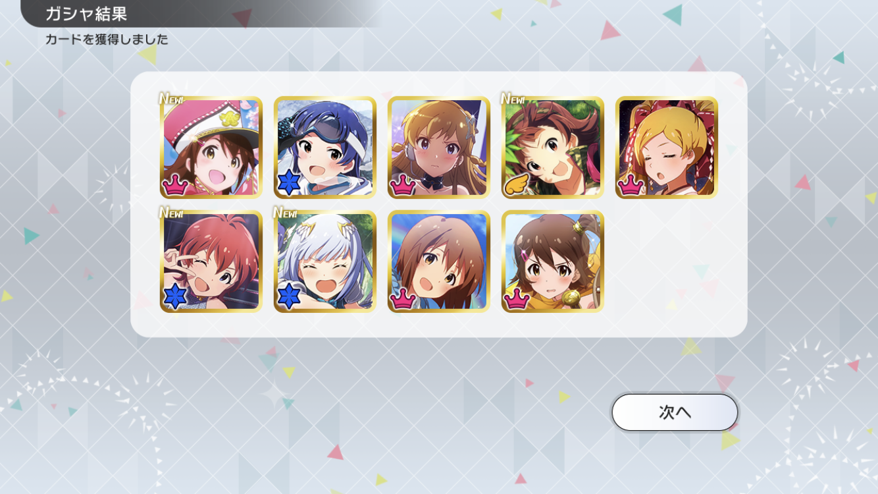Image resolution: width=878 pixels, height=494 pixels.
Task: Select the blonde girl with red ribbons card
Action: tap(667, 148)
